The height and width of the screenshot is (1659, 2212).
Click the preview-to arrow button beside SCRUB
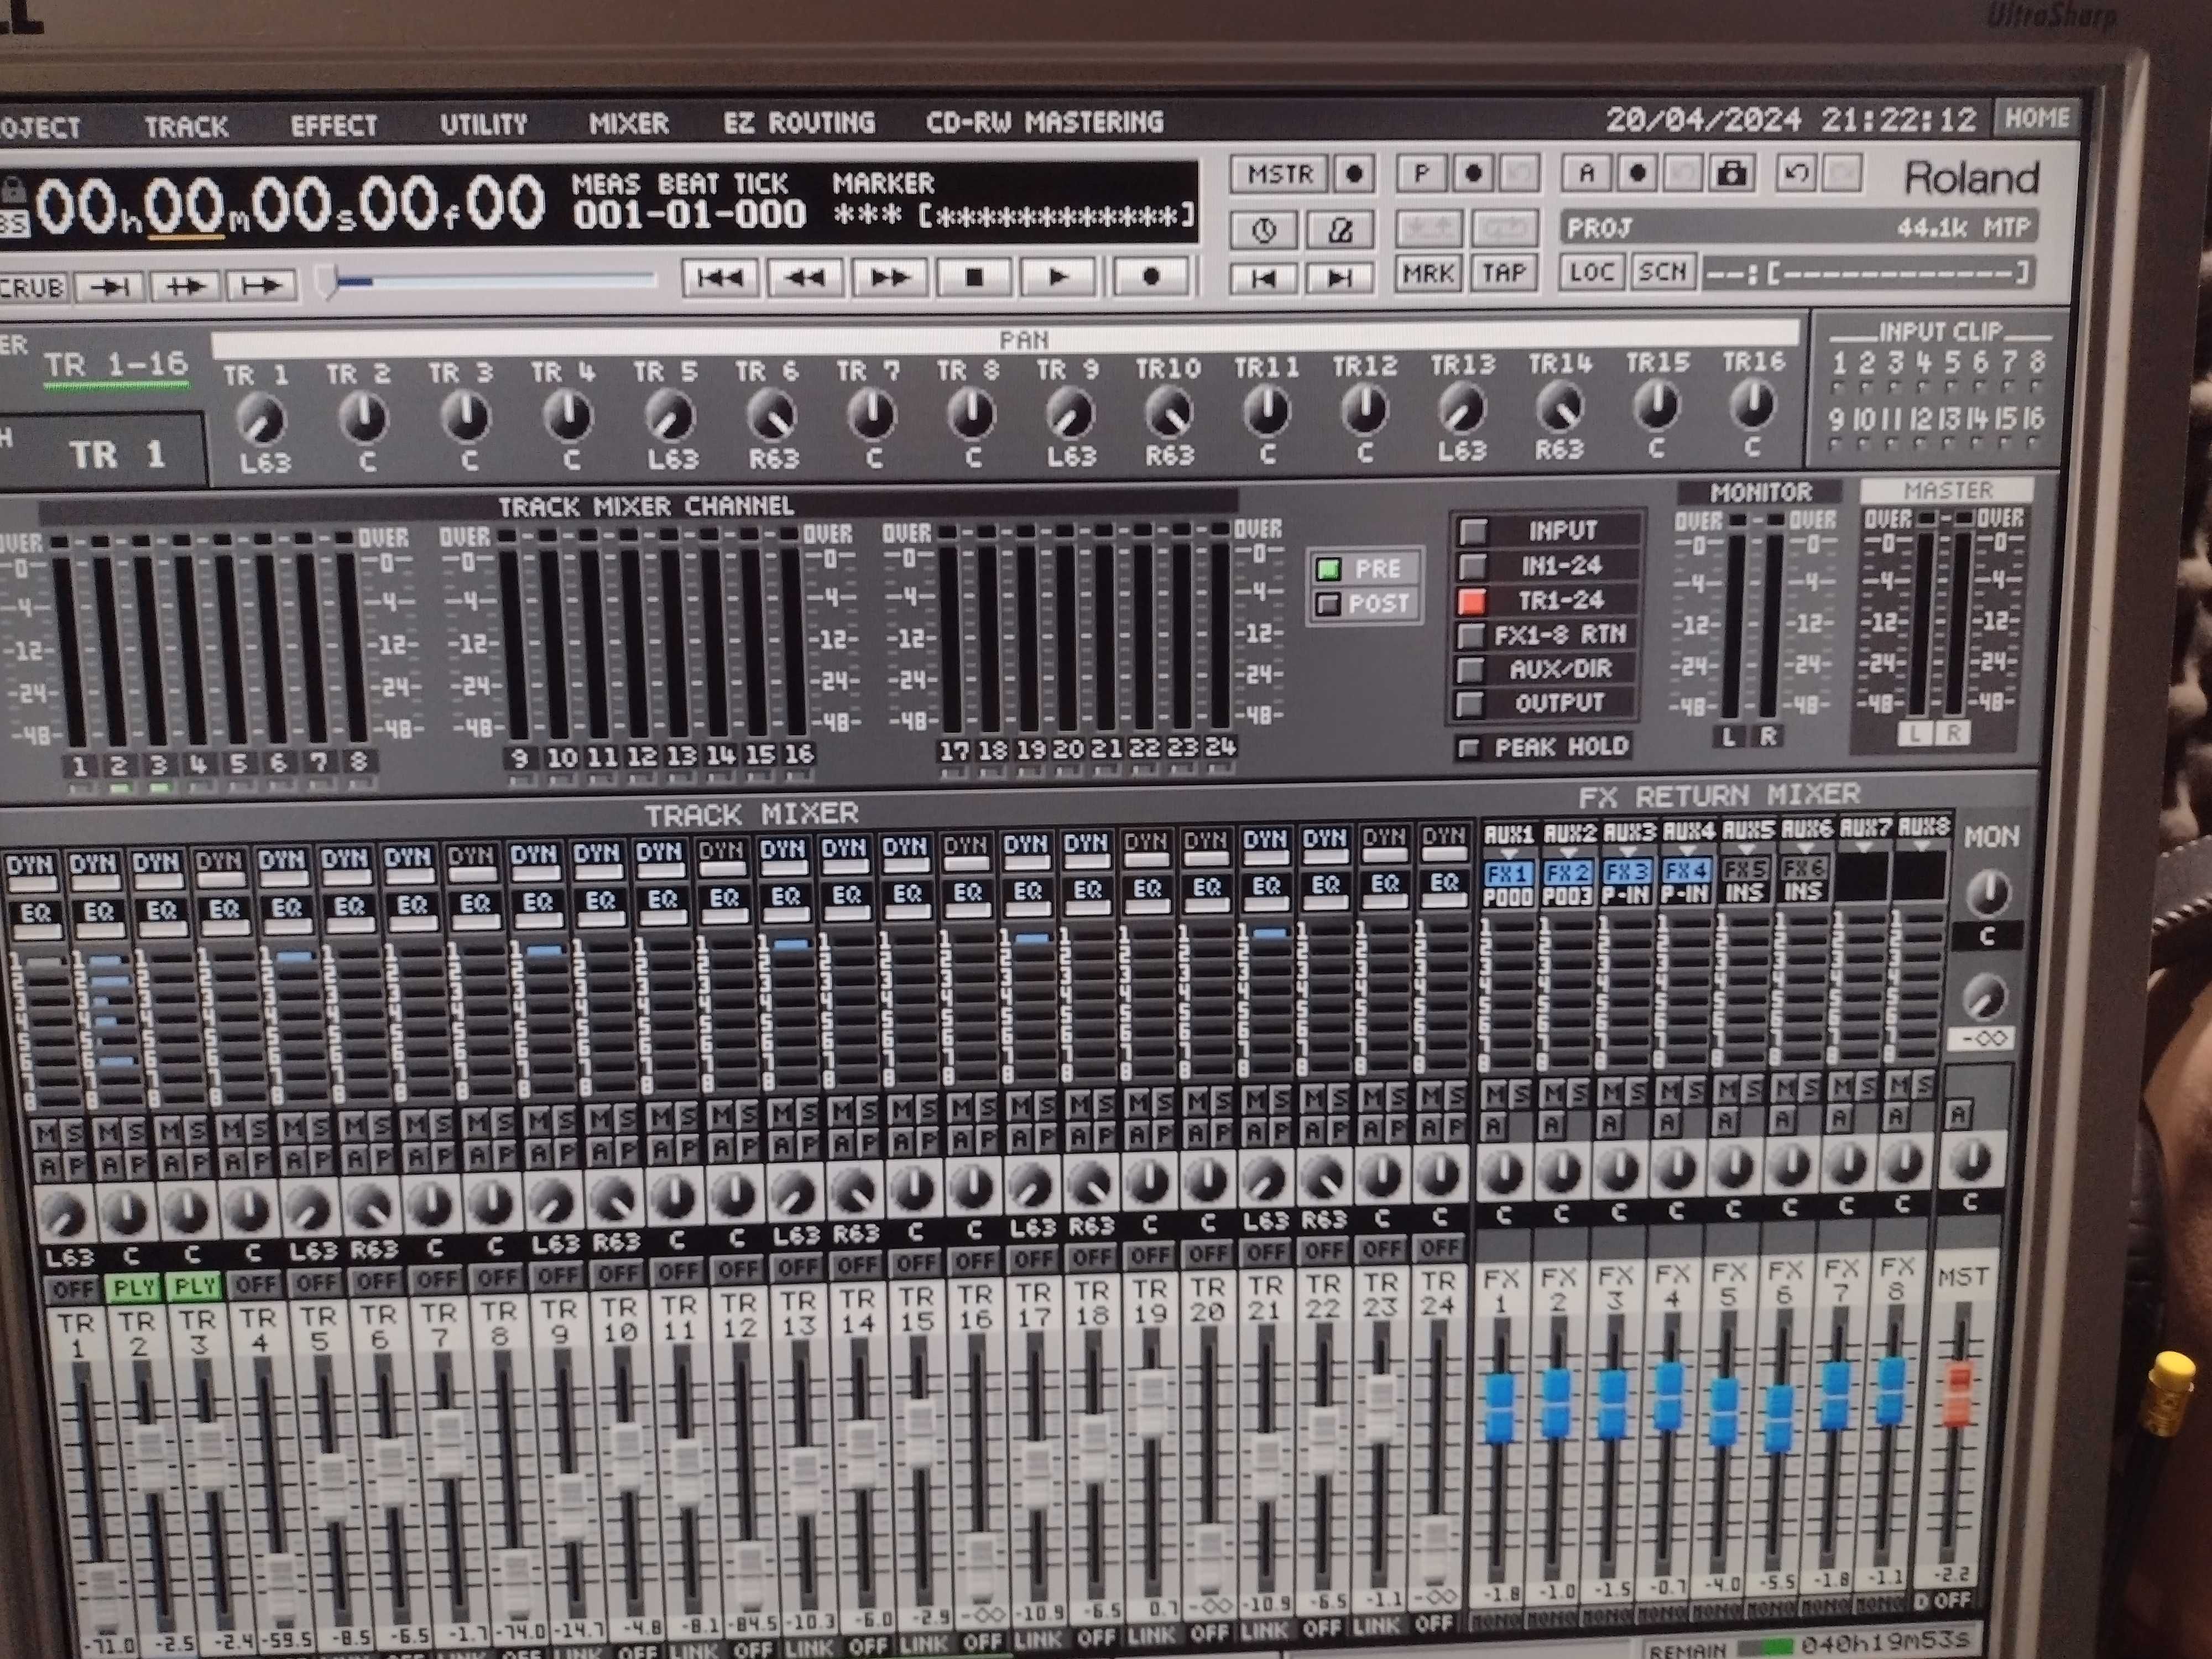pyautogui.click(x=109, y=287)
